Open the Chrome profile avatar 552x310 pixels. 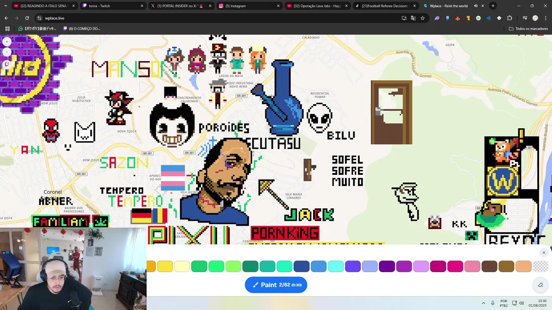click(535, 18)
